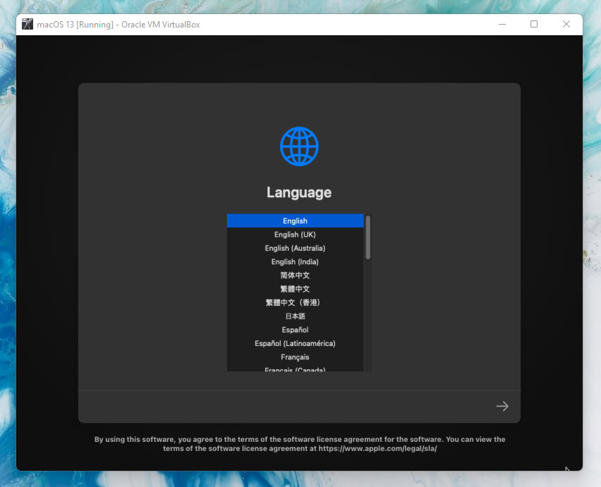The image size is (601, 487).
Task: Click the apple.com/legal/sla license URL
Action: (377, 448)
